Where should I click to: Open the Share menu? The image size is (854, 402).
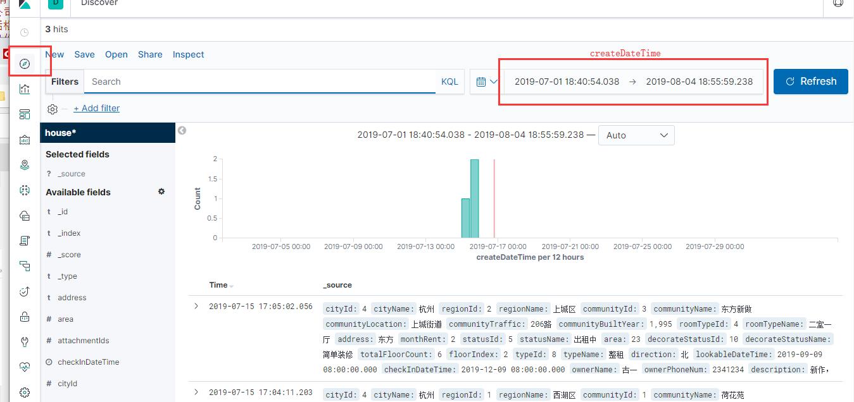(x=150, y=54)
